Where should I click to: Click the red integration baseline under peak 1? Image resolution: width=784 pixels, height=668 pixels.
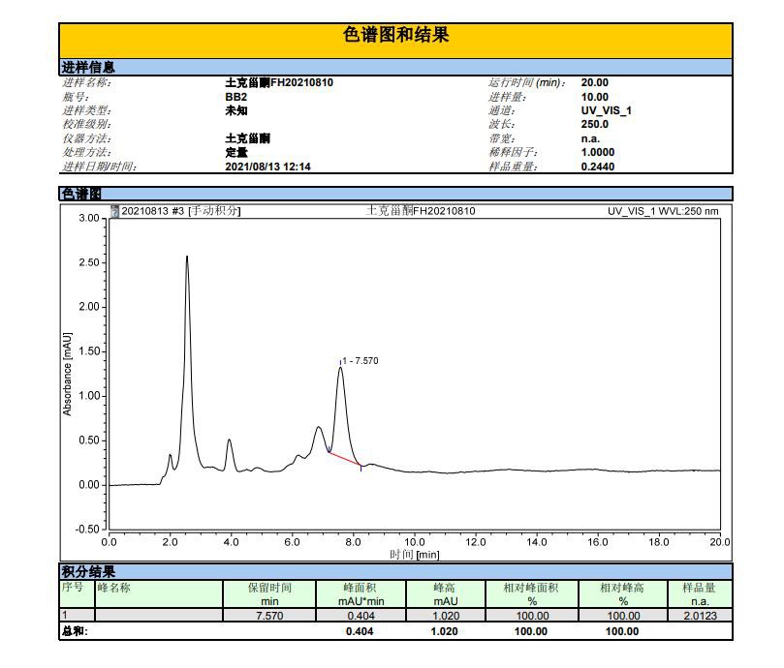tap(345, 459)
